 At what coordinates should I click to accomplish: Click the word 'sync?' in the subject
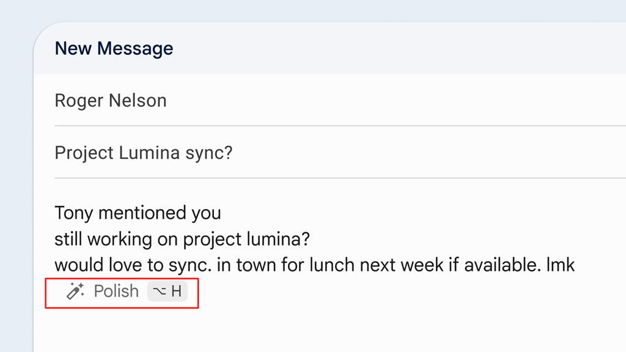[x=209, y=153]
